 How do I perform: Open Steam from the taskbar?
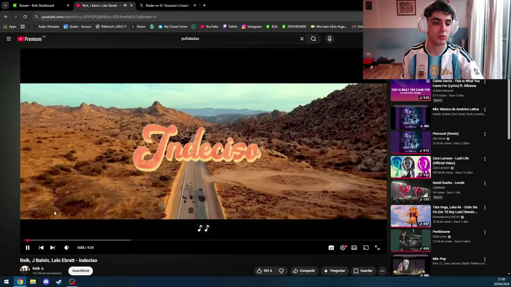click(59, 282)
